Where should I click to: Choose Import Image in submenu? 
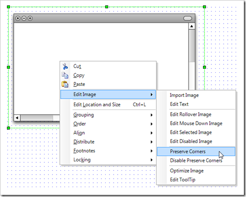click(x=196, y=95)
